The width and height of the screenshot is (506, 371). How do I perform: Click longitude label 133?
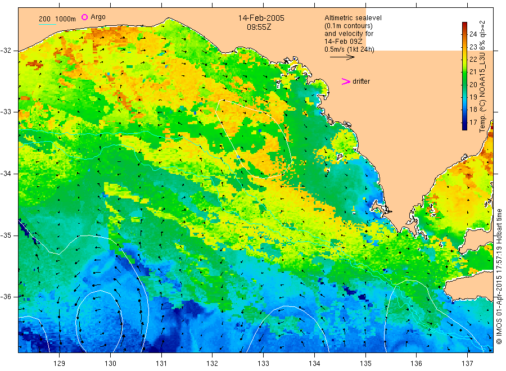(x=263, y=364)
